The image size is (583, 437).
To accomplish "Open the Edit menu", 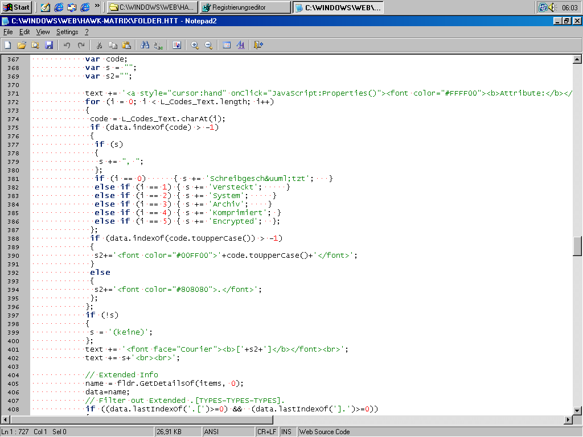I will coord(24,32).
